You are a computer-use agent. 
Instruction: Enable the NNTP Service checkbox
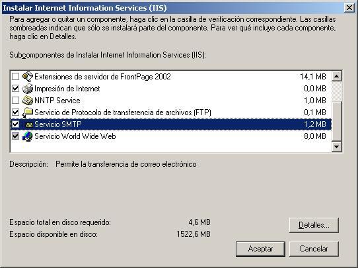(x=15, y=100)
